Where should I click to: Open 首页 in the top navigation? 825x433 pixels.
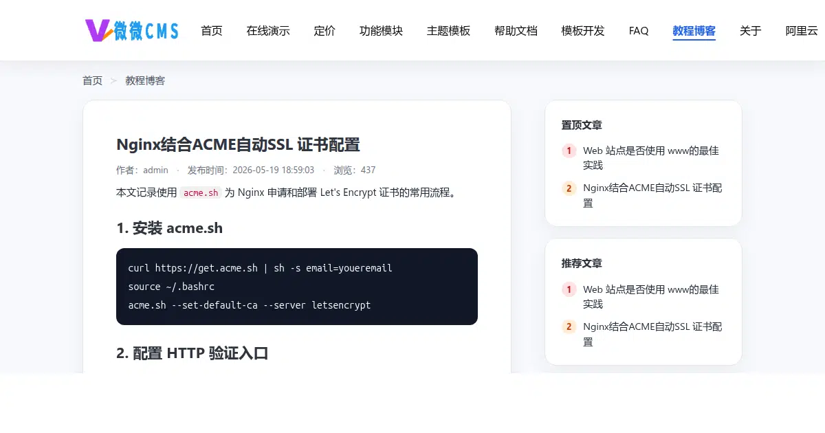(x=212, y=31)
